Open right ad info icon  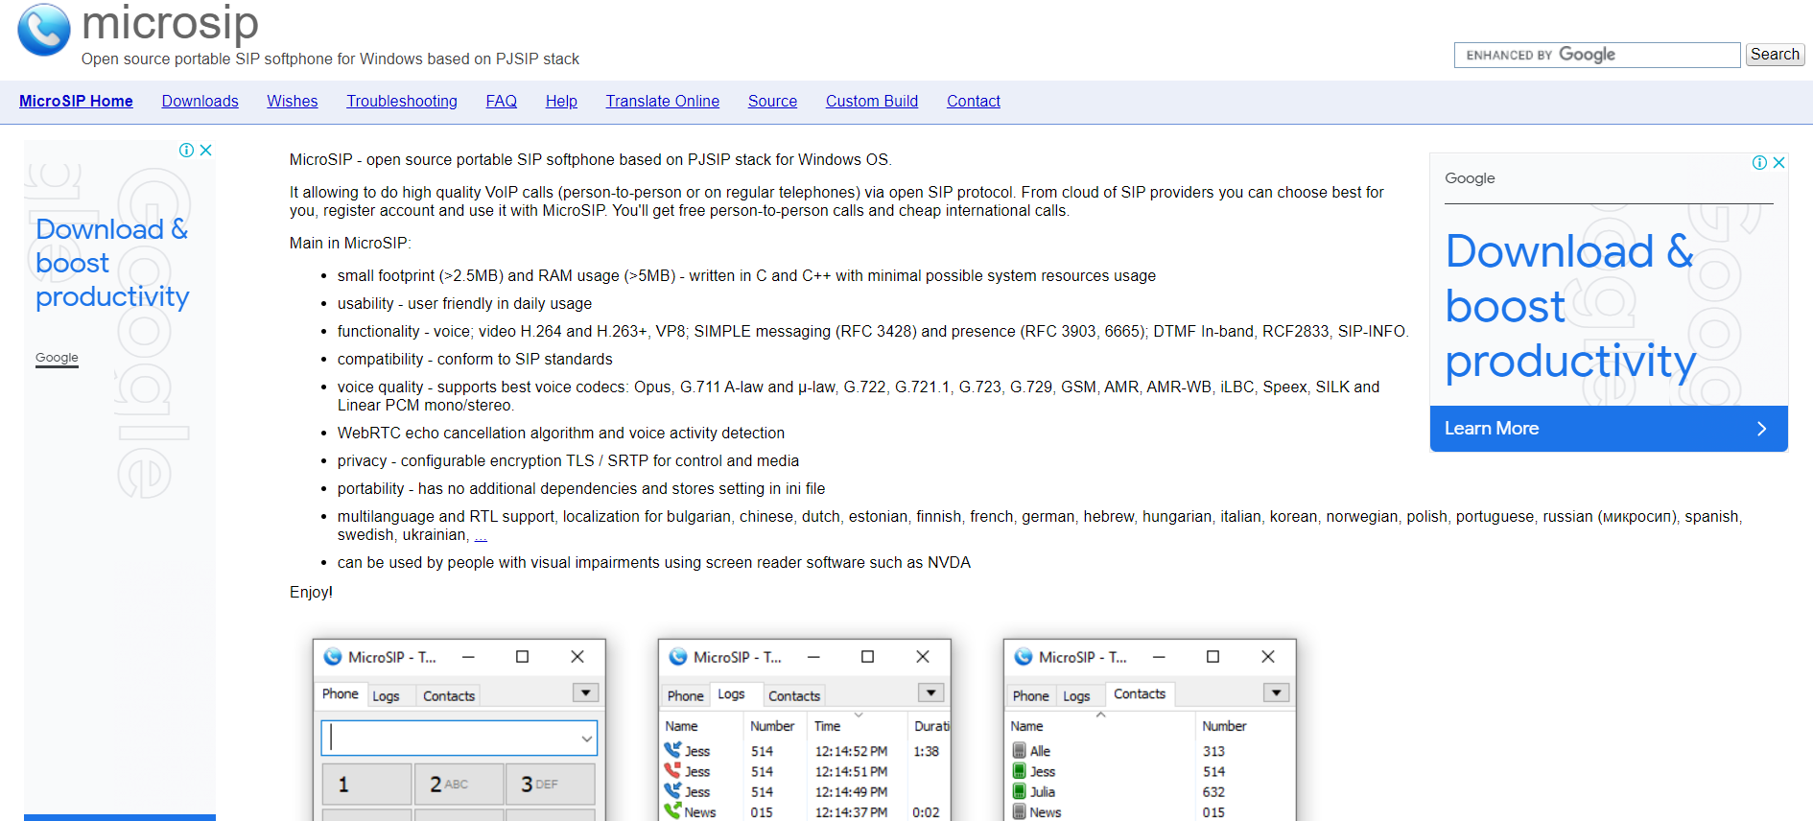click(x=1759, y=163)
